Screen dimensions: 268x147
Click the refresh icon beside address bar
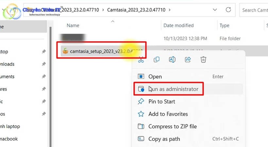click(x=228, y=10)
